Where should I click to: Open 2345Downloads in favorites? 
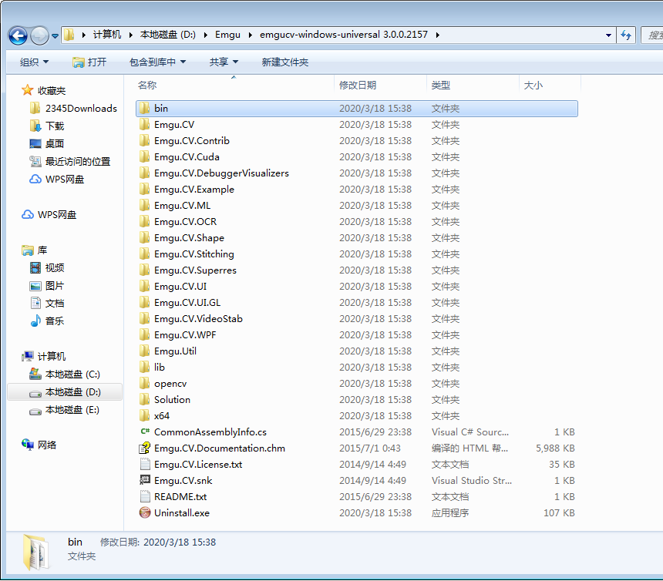tap(73, 108)
